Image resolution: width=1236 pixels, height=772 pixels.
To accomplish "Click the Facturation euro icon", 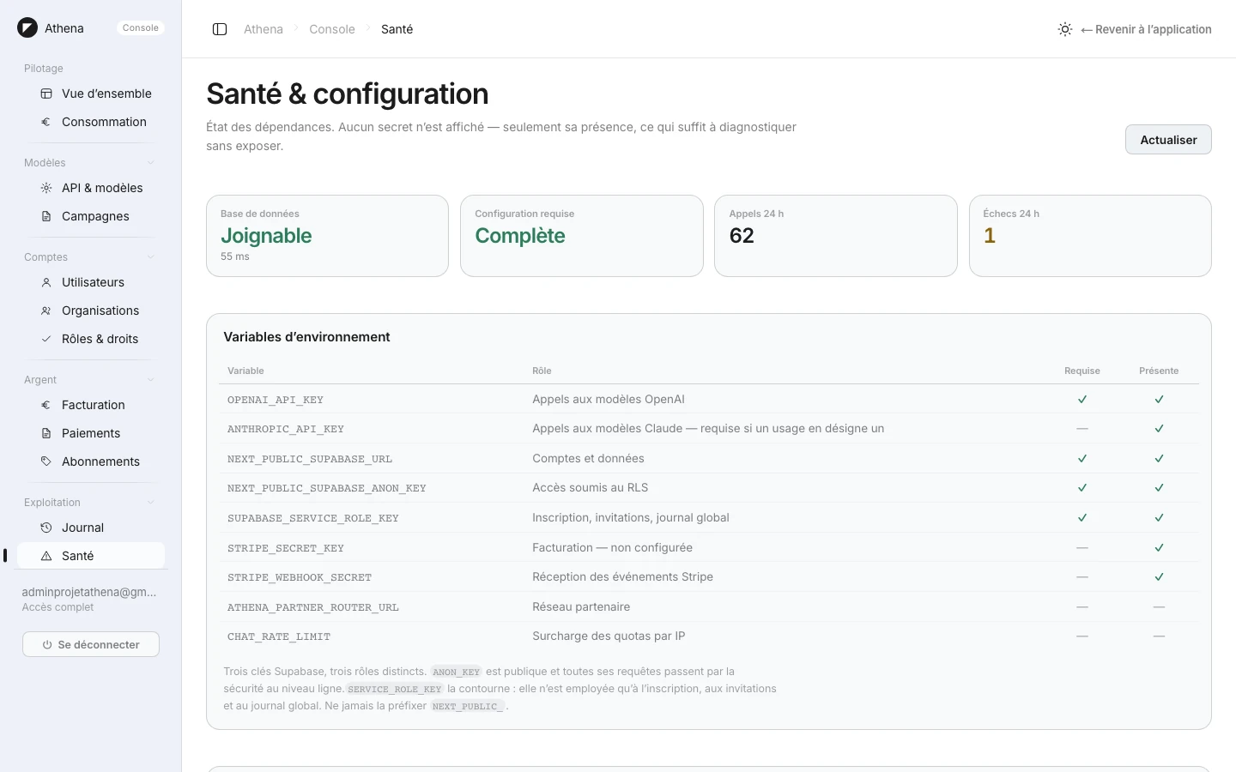I will [x=46, y=405].
